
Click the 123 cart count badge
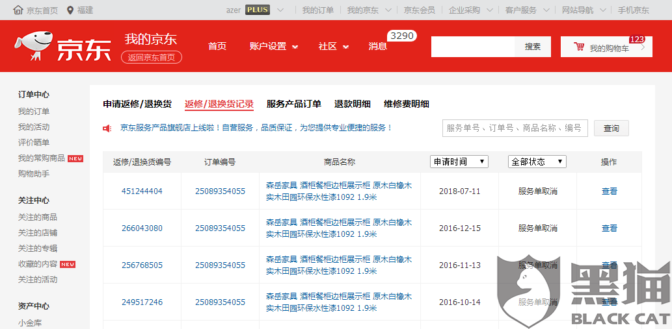(637, 40)
